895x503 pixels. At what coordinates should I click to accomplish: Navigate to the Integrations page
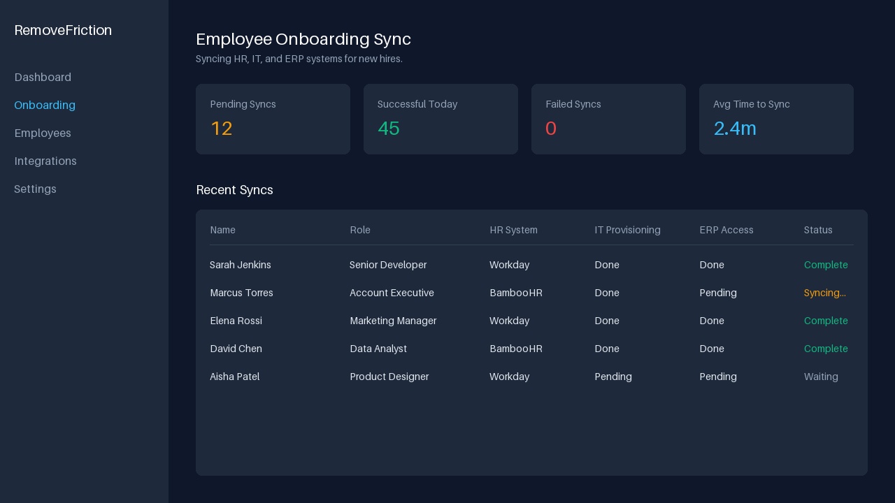coord(45,161)
